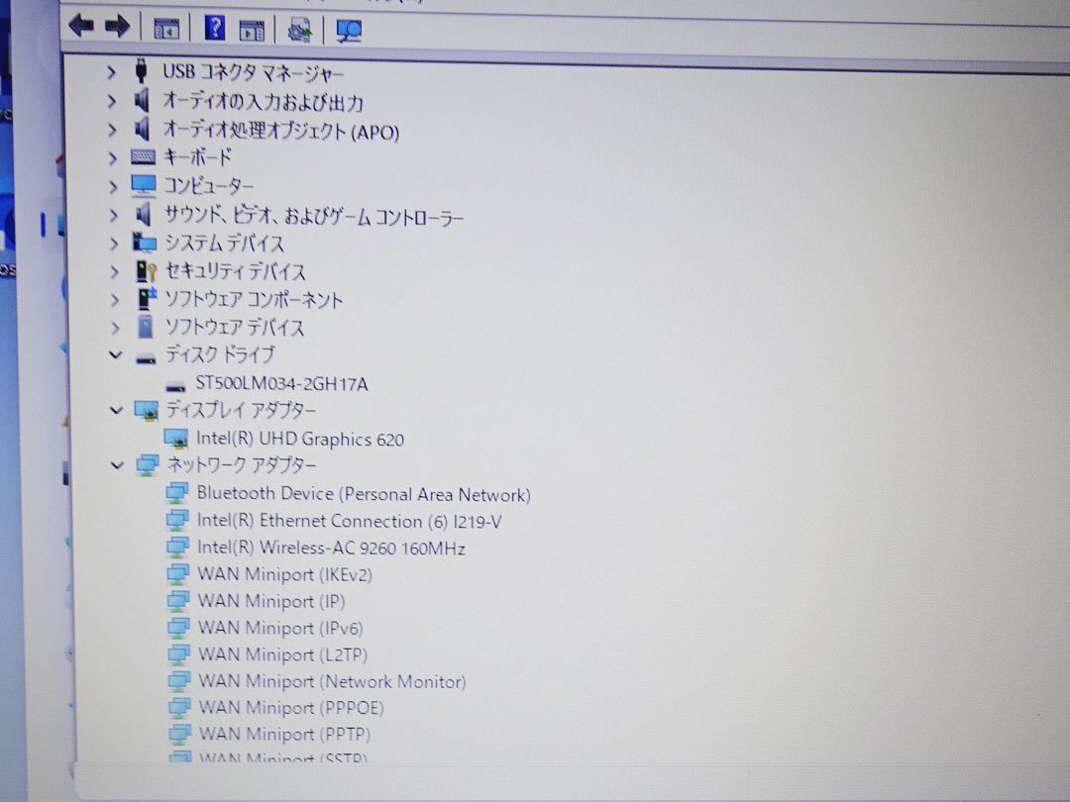Select the システム デバイス category label
1070x802 pixels.
(225, 244)
